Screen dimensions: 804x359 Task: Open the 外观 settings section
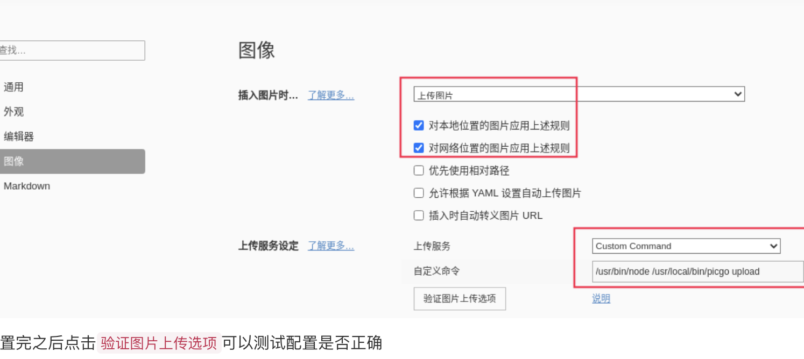[x=13, y=111]
